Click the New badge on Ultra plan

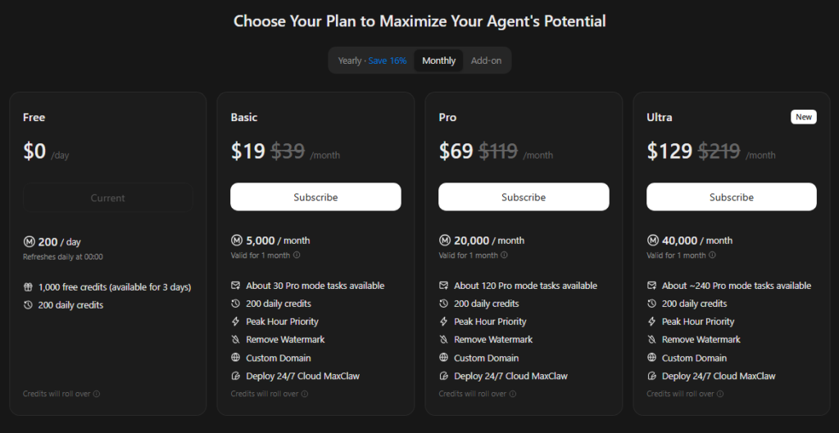click(804, 117)
